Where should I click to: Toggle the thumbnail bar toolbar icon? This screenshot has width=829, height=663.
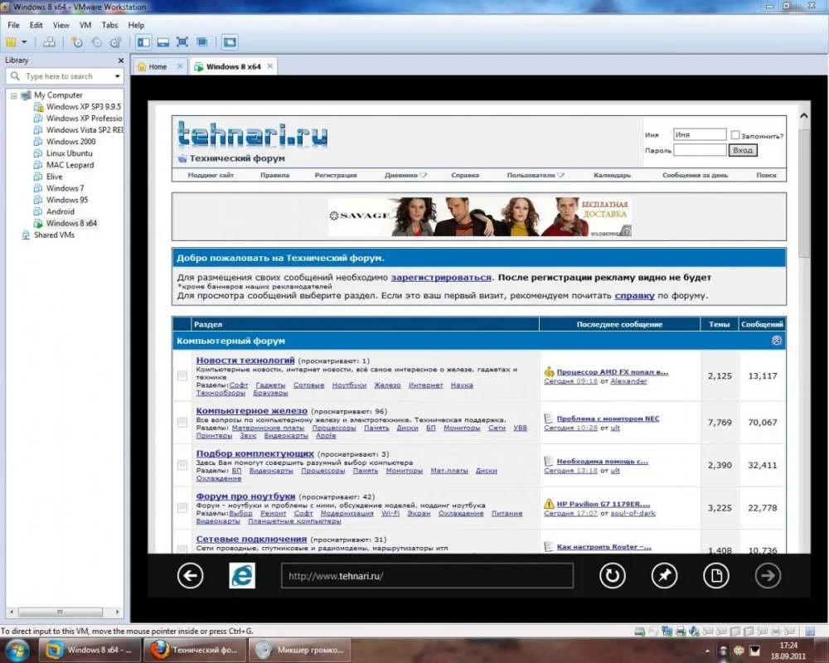162,41
